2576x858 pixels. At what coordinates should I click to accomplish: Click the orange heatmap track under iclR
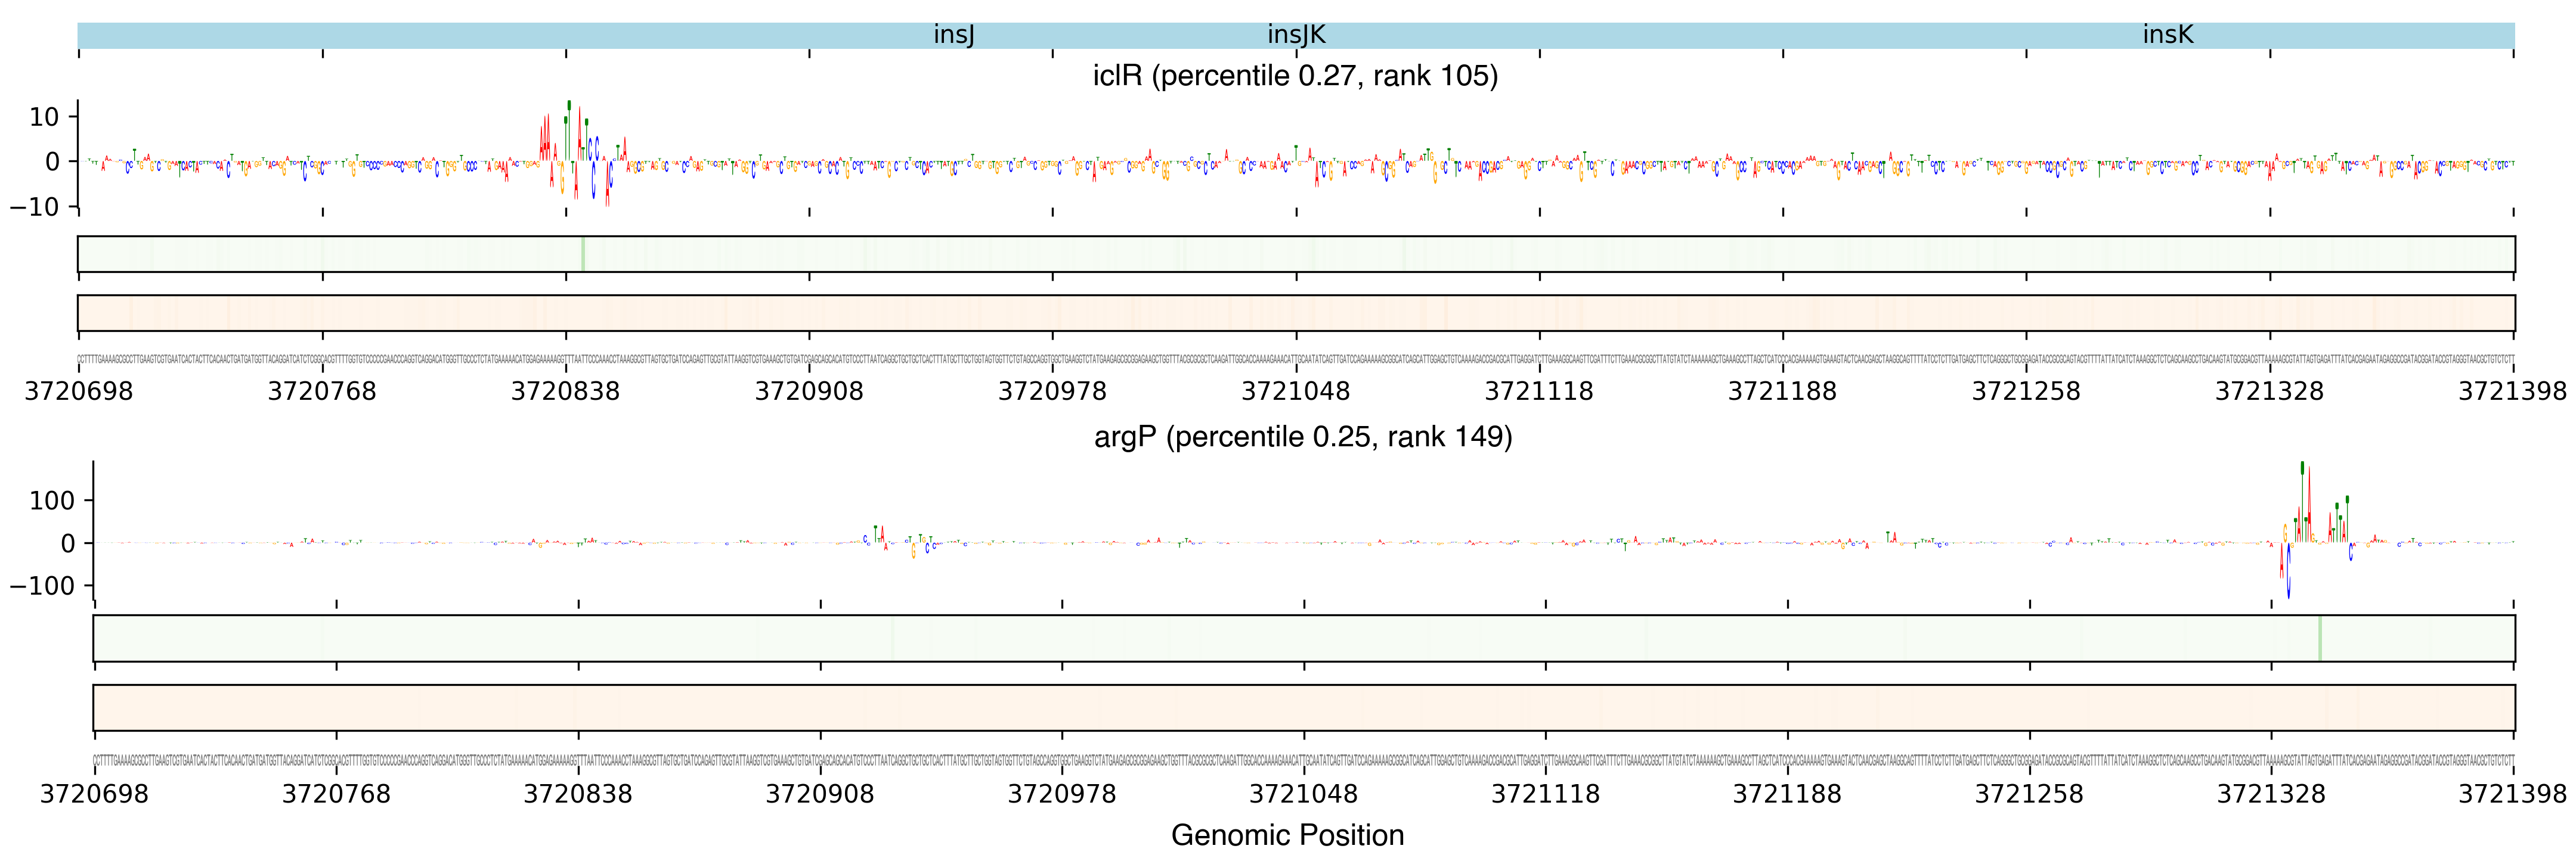click(1296, 313)
